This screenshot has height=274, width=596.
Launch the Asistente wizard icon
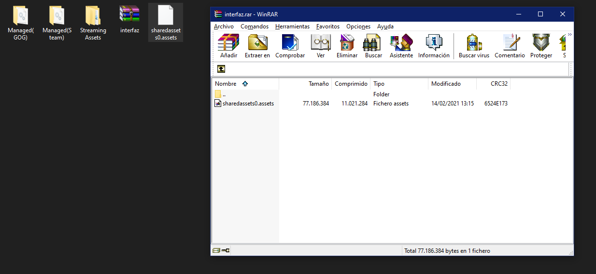click(x=401, y=42)
